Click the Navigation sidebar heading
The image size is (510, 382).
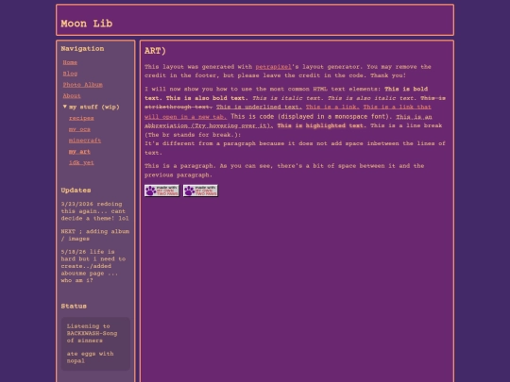(82, 49)
